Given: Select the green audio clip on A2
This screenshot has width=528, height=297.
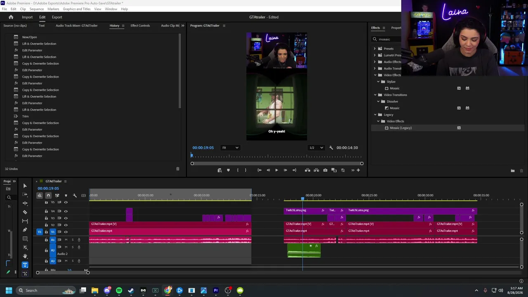Looking at the screenshot, I should (x=304, y=250).
